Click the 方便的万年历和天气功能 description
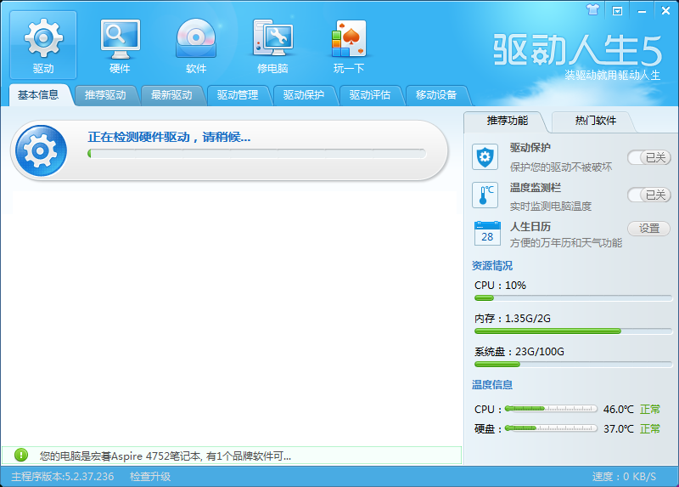The height and width of the screenshot is (487, 679). point(566,243)
